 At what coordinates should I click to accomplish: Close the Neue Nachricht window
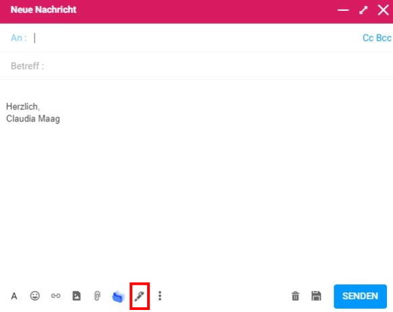[x=384, y=10]
